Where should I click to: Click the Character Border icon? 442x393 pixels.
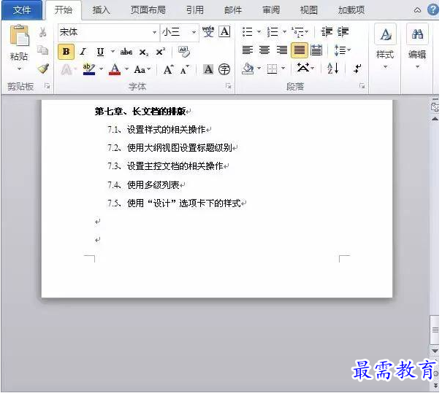click(225, 31)
